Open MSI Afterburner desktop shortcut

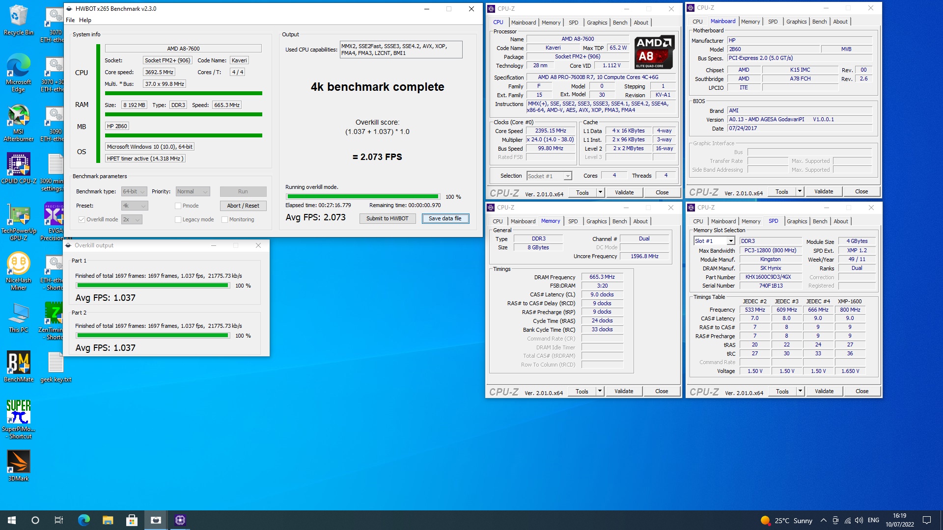point(18,123)
